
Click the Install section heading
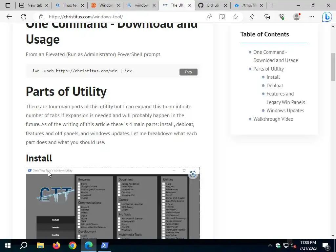click(x=39, y=158)
